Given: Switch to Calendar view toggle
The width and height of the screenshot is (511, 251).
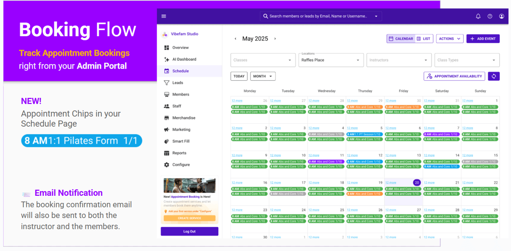Looking at the screenshot, I should 400,39.
